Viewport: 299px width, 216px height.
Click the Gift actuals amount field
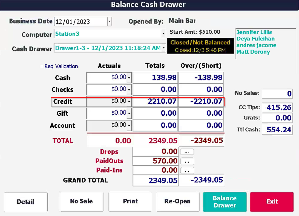107,113
